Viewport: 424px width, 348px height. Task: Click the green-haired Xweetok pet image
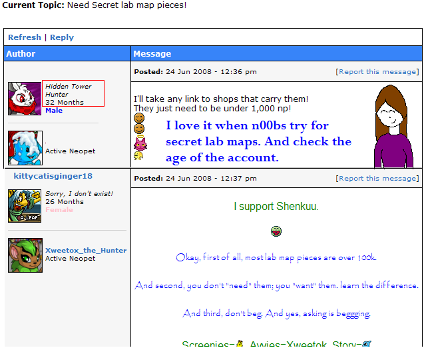[x=25, y=255]
